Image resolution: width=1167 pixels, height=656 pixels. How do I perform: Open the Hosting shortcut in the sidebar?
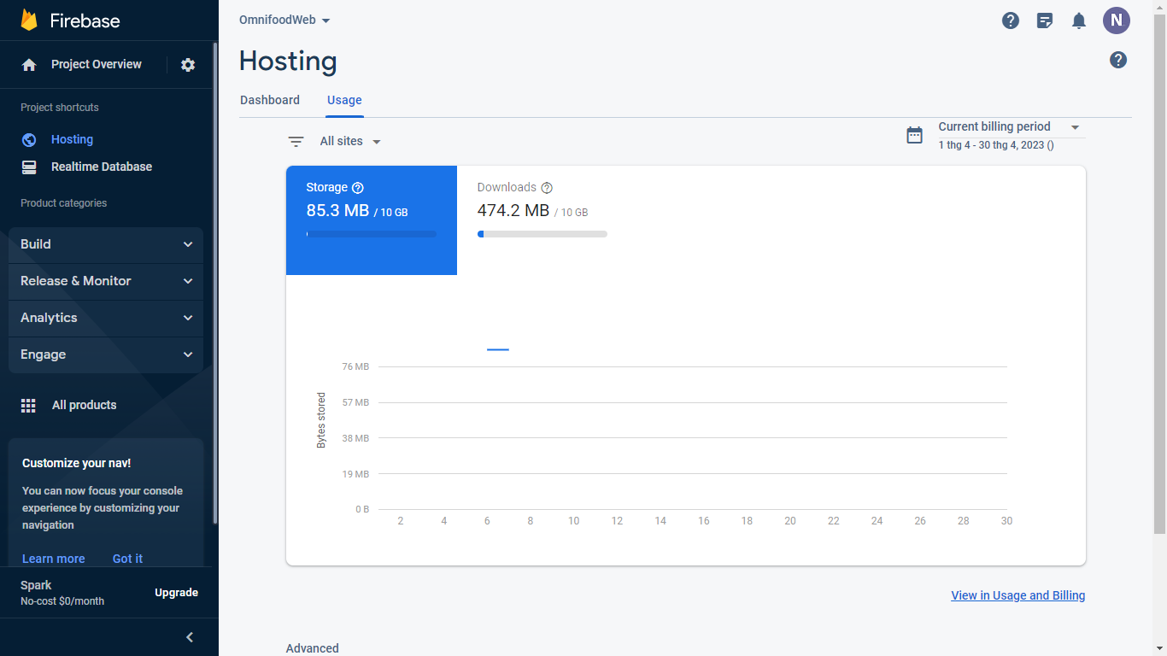pos(72,139)
